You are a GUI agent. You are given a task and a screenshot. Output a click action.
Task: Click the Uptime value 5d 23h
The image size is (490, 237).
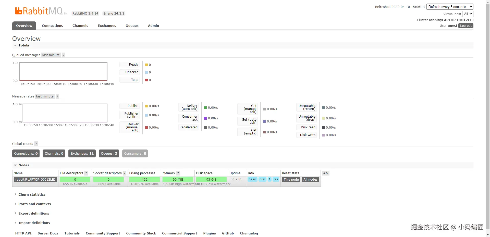(x=236, y=179)
